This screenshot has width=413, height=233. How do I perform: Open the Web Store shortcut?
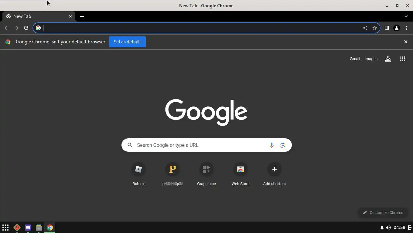pyautogui.click(x=241, y=174)
